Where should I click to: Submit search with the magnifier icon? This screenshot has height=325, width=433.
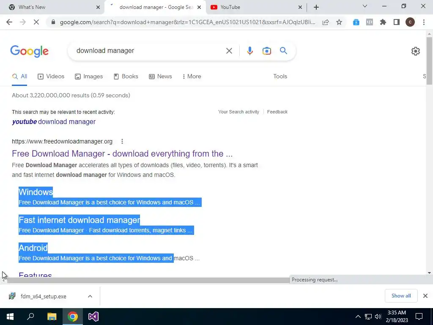pos(283,51)
